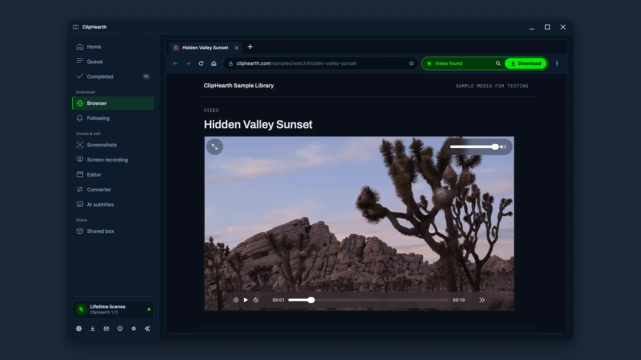Open the Screenshots tool
641x360 pixels.
(x=113, y=145)
